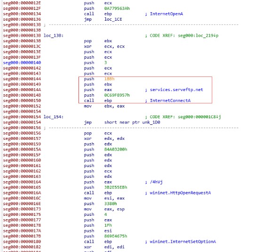
Task: Click the "jmp" mnemonic at seg000:00000136
Action: pos(87,19)
